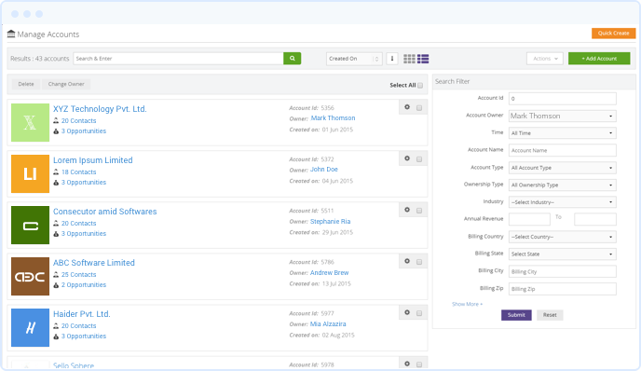Viewport: 641px width, 371px height.
Task: Open gear settings for Lorem Ipsum Limited
Action: 407,158
